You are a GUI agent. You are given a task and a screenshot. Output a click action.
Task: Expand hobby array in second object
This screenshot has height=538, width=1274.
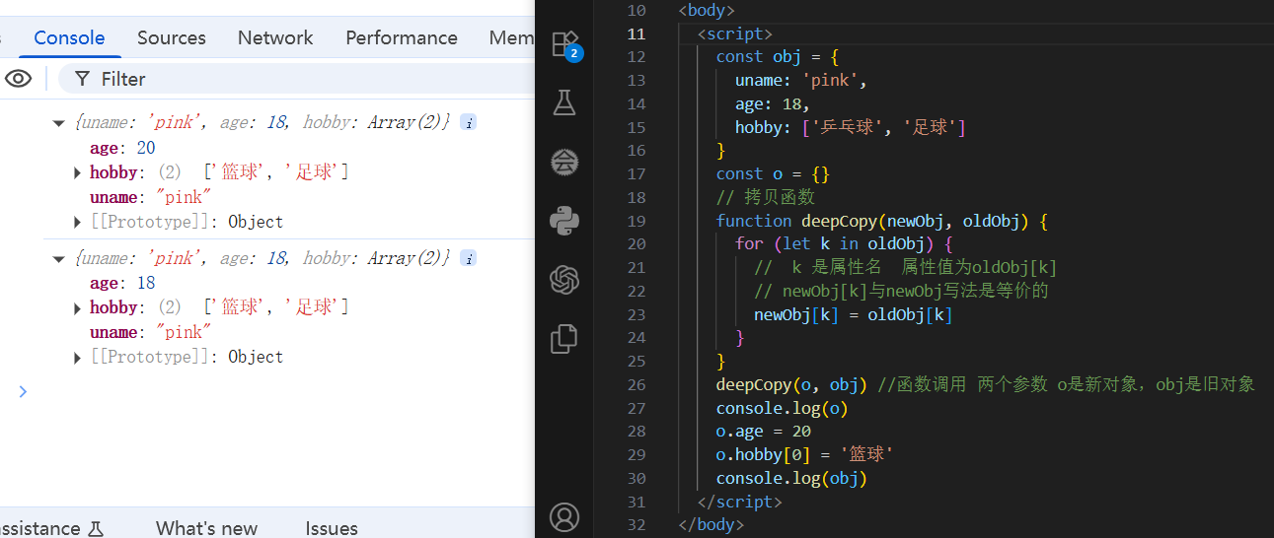click(78, 307)
